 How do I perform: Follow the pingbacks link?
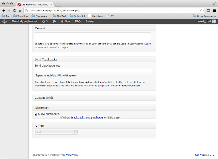[104, 86]
